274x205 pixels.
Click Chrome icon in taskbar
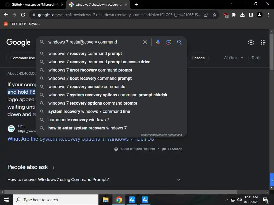tap(119, 200)
